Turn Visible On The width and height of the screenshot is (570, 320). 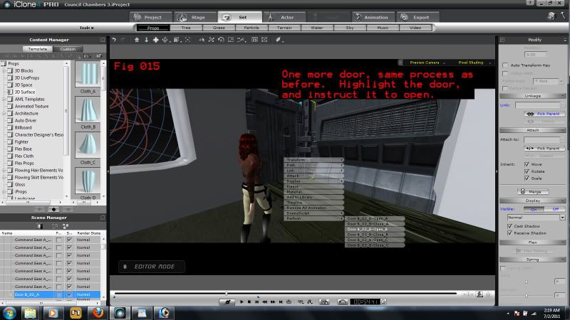534,209
